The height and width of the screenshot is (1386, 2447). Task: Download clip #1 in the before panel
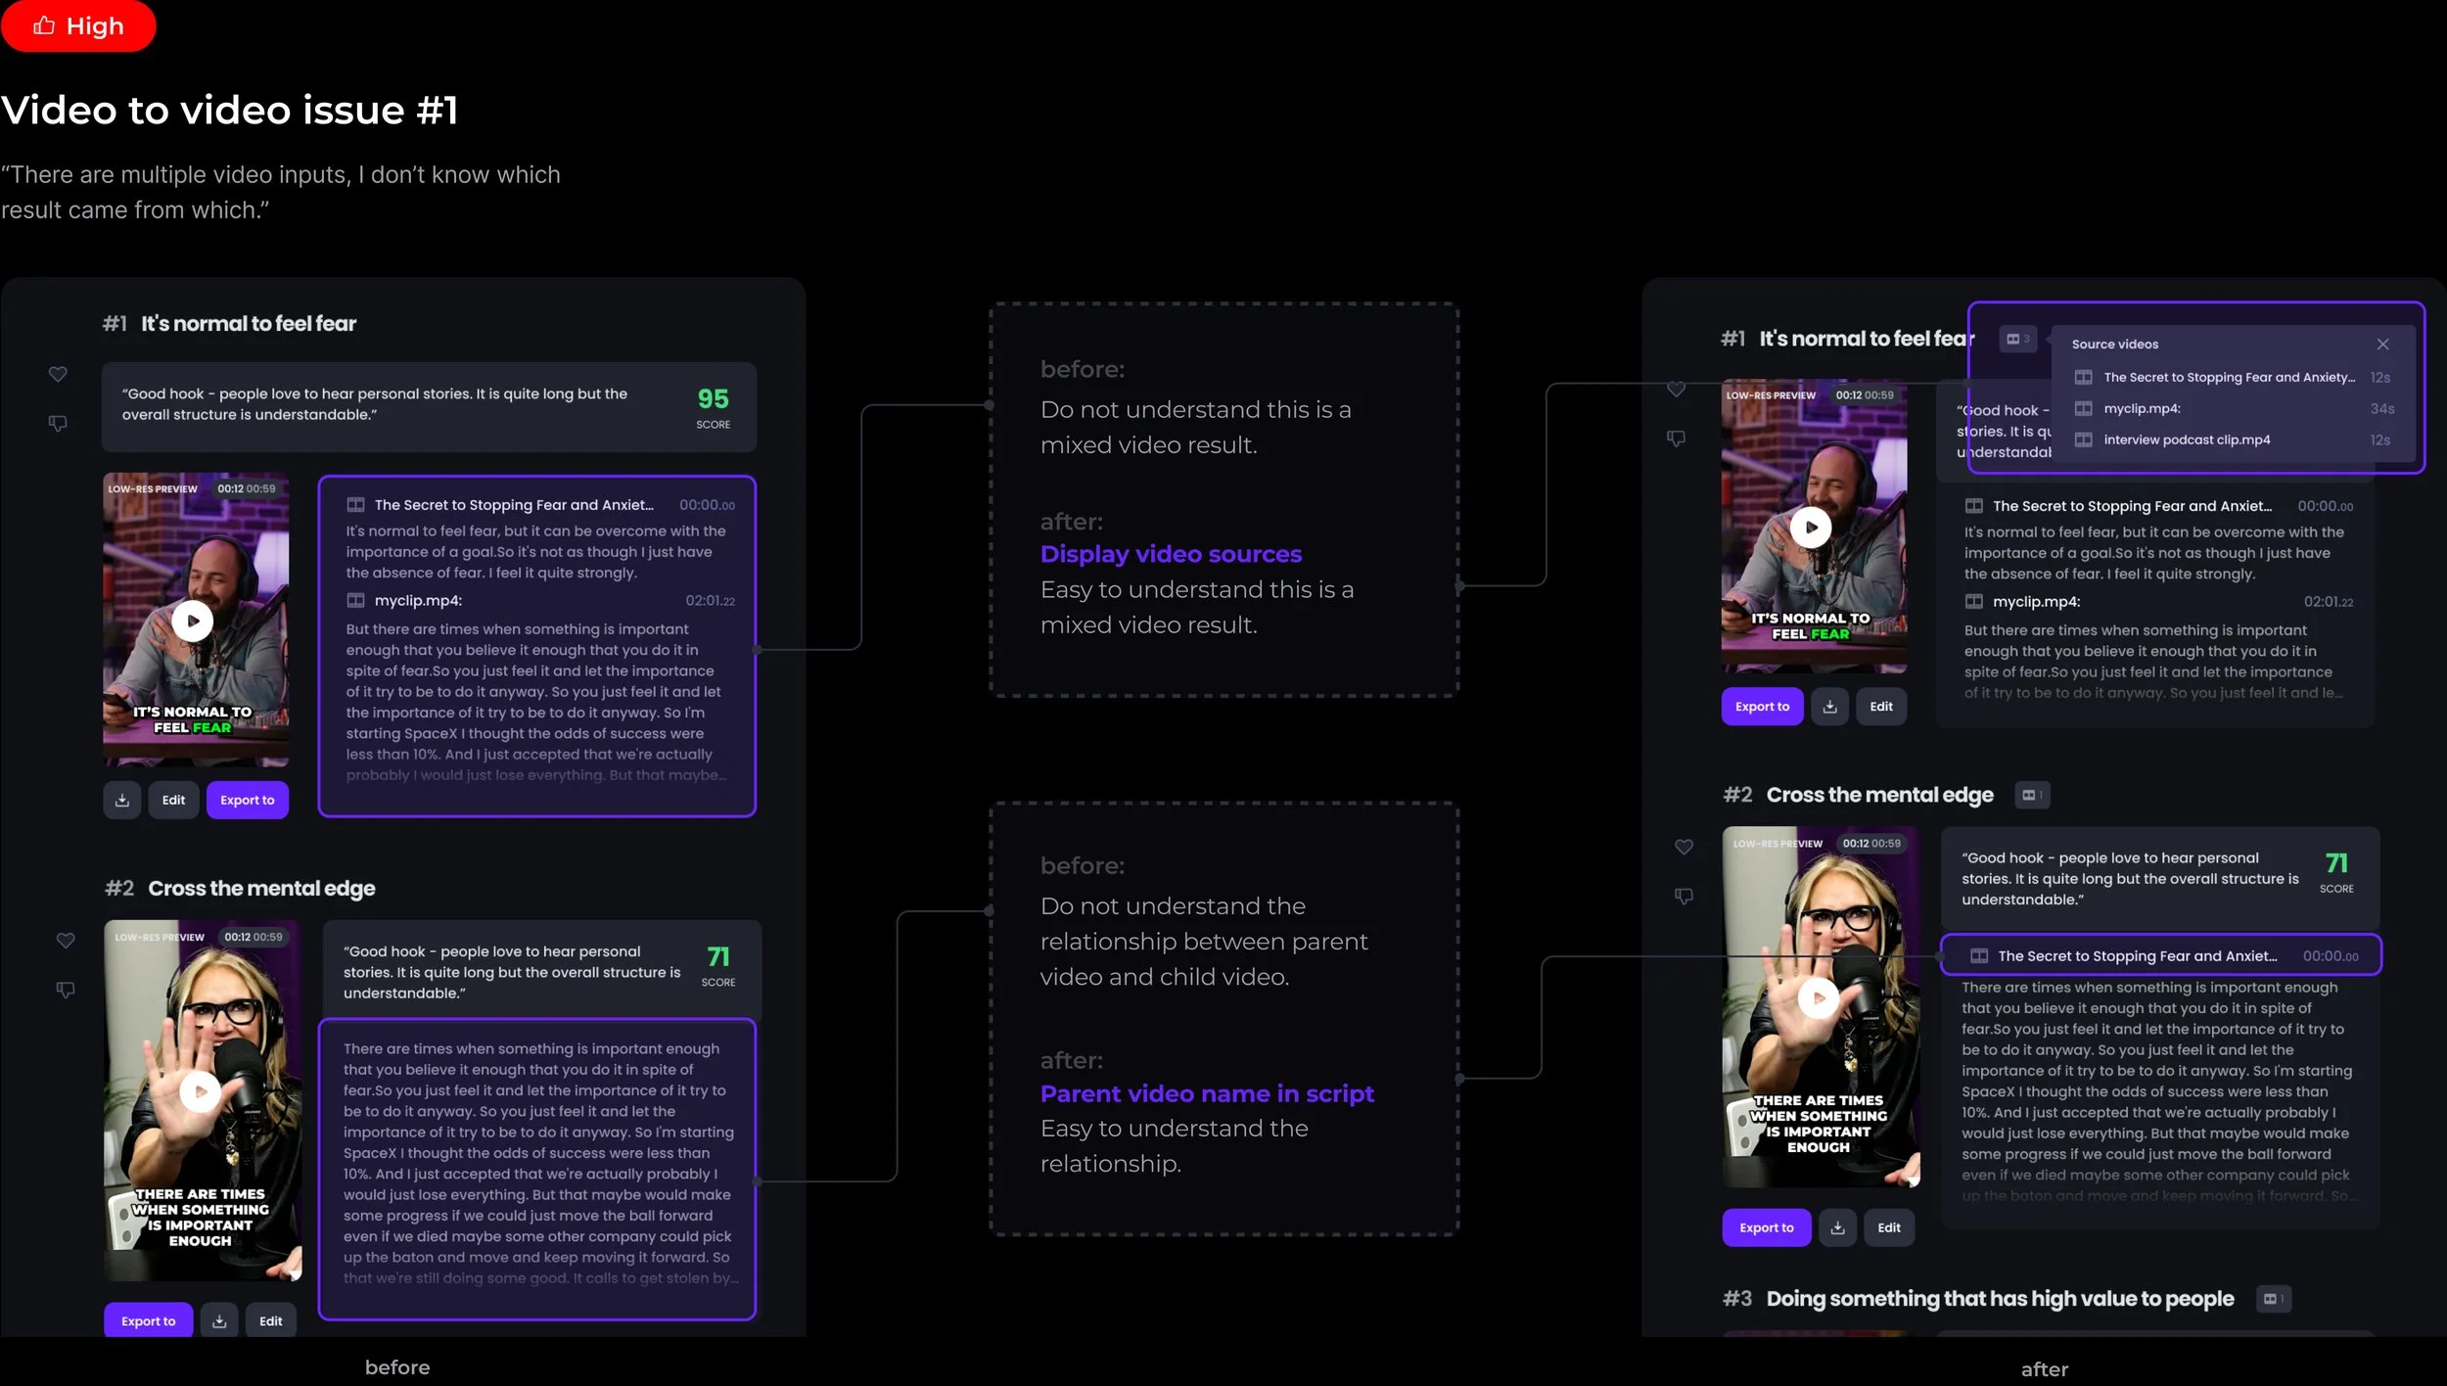point(122,800)
